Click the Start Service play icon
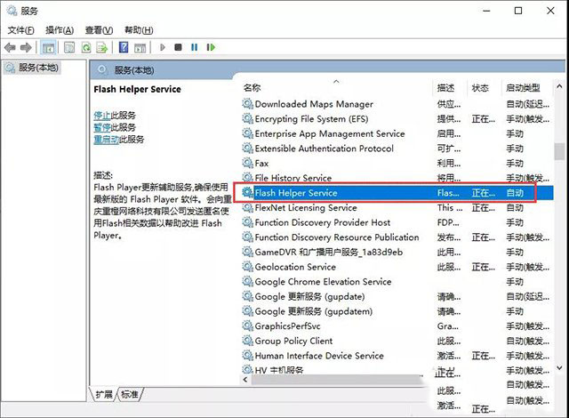The height and width of the screenshot is (418, 569). pyautogui.click(x=163, y=47)
